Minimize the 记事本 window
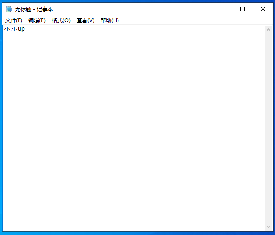 point(223,9)
